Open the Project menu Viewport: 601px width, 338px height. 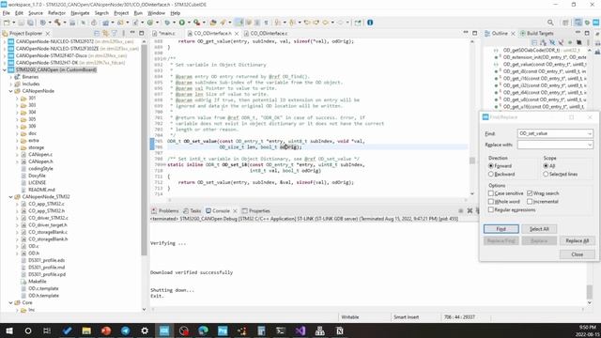[121, 13]
